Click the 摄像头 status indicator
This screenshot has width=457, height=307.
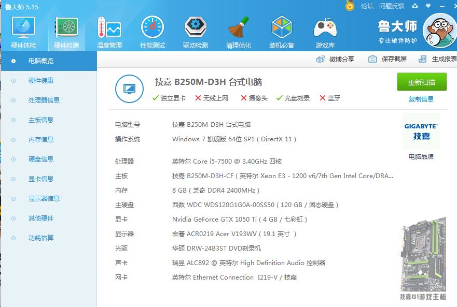254,98
